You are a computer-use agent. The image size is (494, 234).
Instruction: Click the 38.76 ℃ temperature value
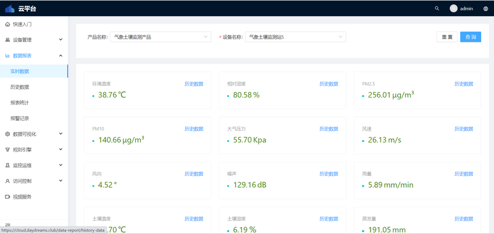pyautogui.click(x=112, y=95)
